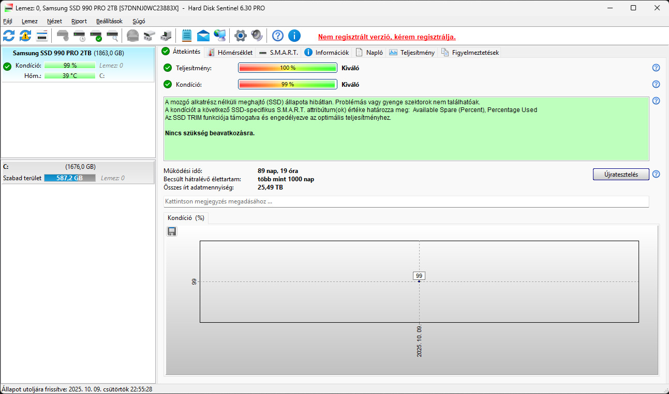Screen dimensions: 669x394
Task: Open the Napló tab
Action: (369, 52)
